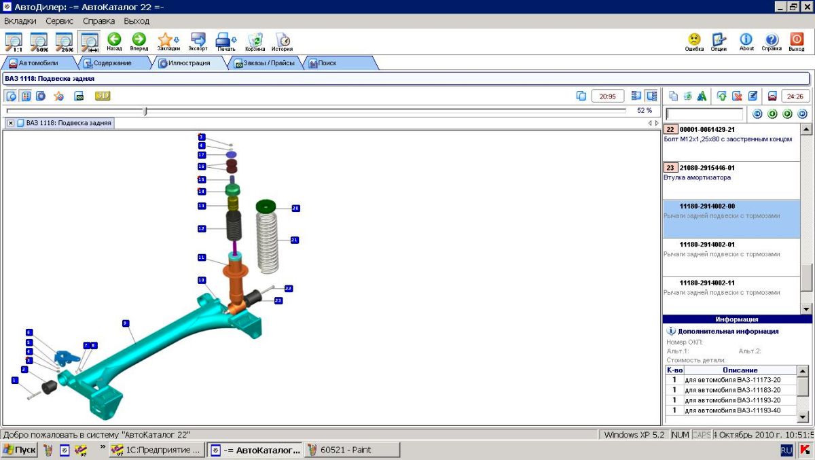Switch to the Автомобили tab
The height and width of the screenshot is (460, 815).
click(39, 63)
